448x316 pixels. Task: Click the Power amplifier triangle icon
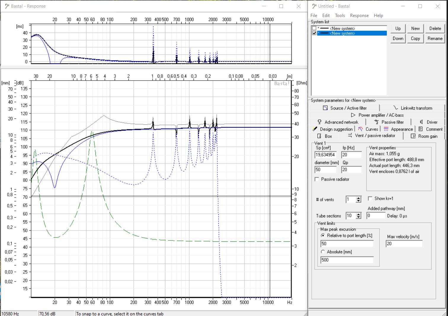click(353, 115)
